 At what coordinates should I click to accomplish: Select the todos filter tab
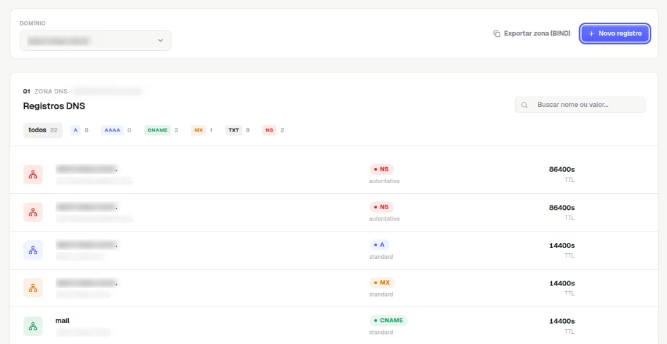point(43,130)
